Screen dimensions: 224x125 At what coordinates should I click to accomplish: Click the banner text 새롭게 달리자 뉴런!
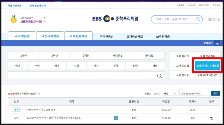click(x=31, y=22)
